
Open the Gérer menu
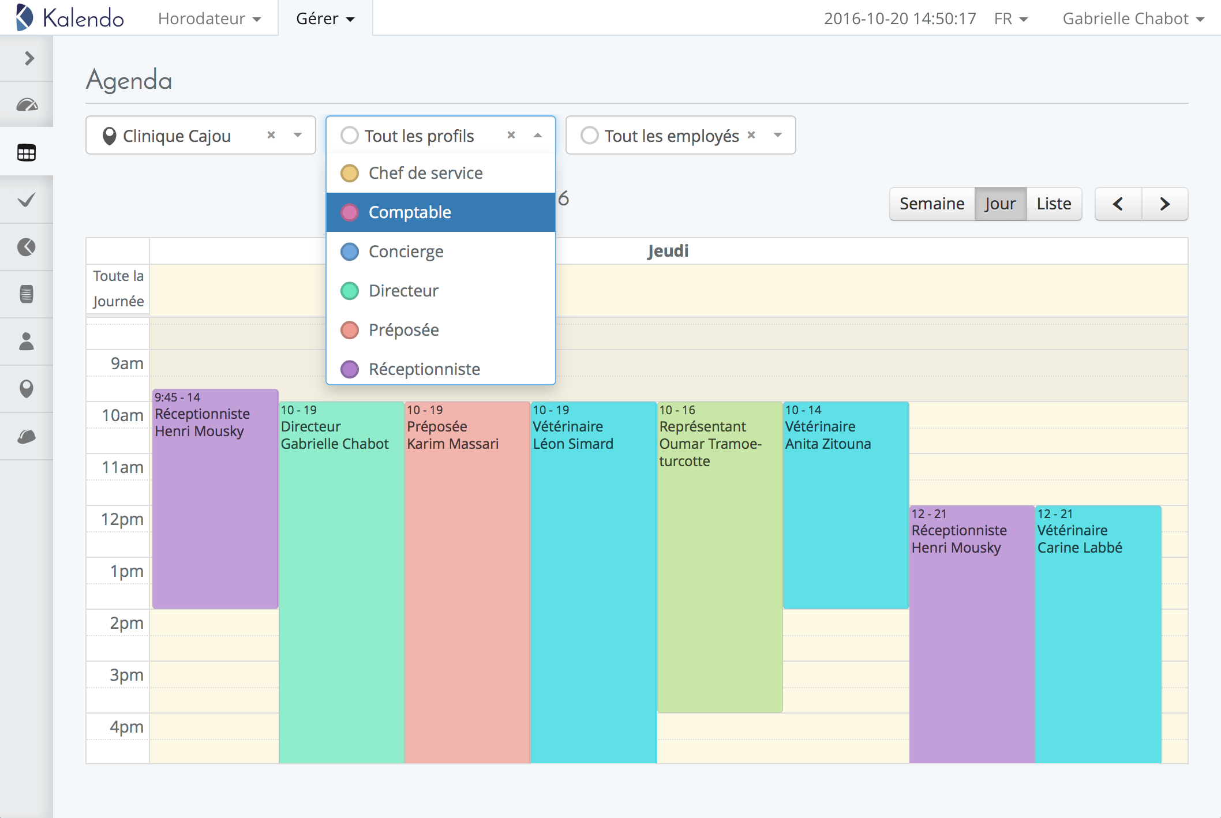click(x=325, y=18)
